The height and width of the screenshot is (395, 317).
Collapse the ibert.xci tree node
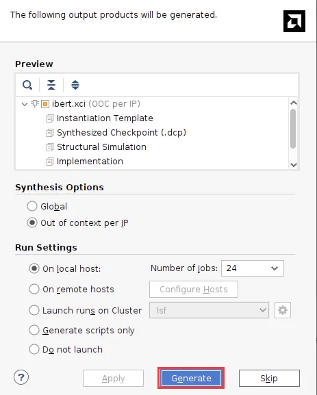tap(25, 104)
